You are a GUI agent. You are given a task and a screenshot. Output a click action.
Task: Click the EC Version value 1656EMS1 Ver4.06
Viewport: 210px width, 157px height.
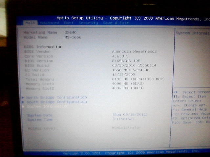(131, 70)
